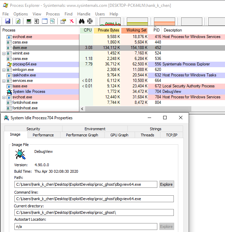Select the procexp64.exe process row

coord(113,64)
